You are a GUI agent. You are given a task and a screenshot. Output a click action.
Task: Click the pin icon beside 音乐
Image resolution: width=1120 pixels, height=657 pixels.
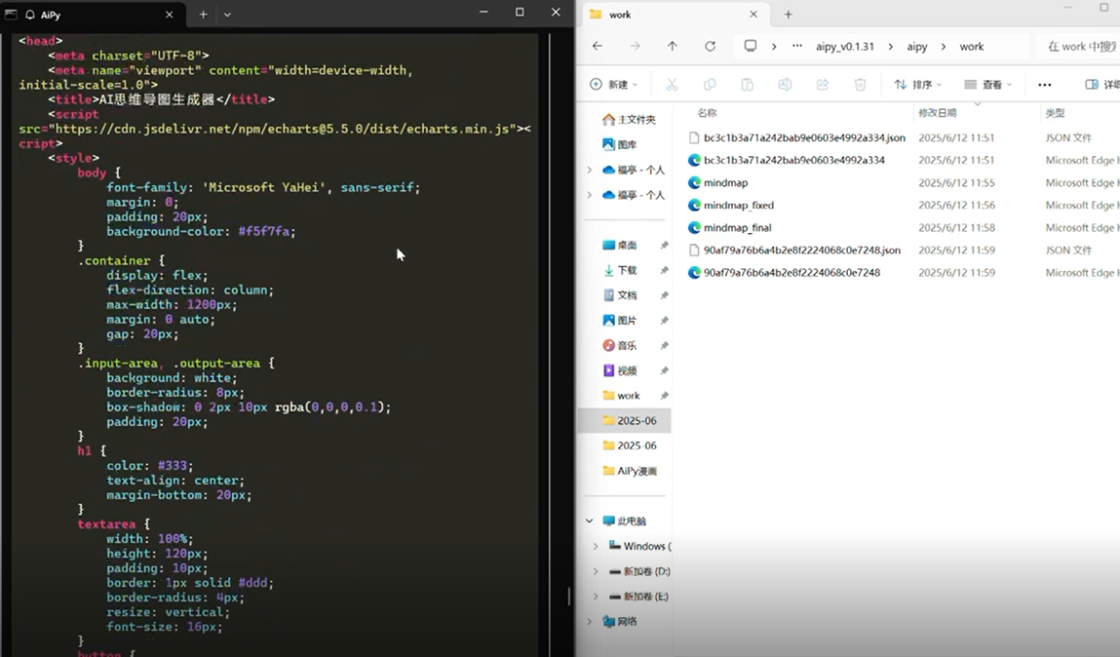[x=664, y=346]
